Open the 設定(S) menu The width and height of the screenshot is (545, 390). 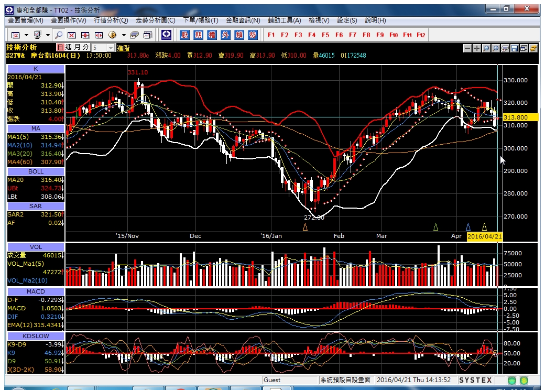[x=347, y=20]
